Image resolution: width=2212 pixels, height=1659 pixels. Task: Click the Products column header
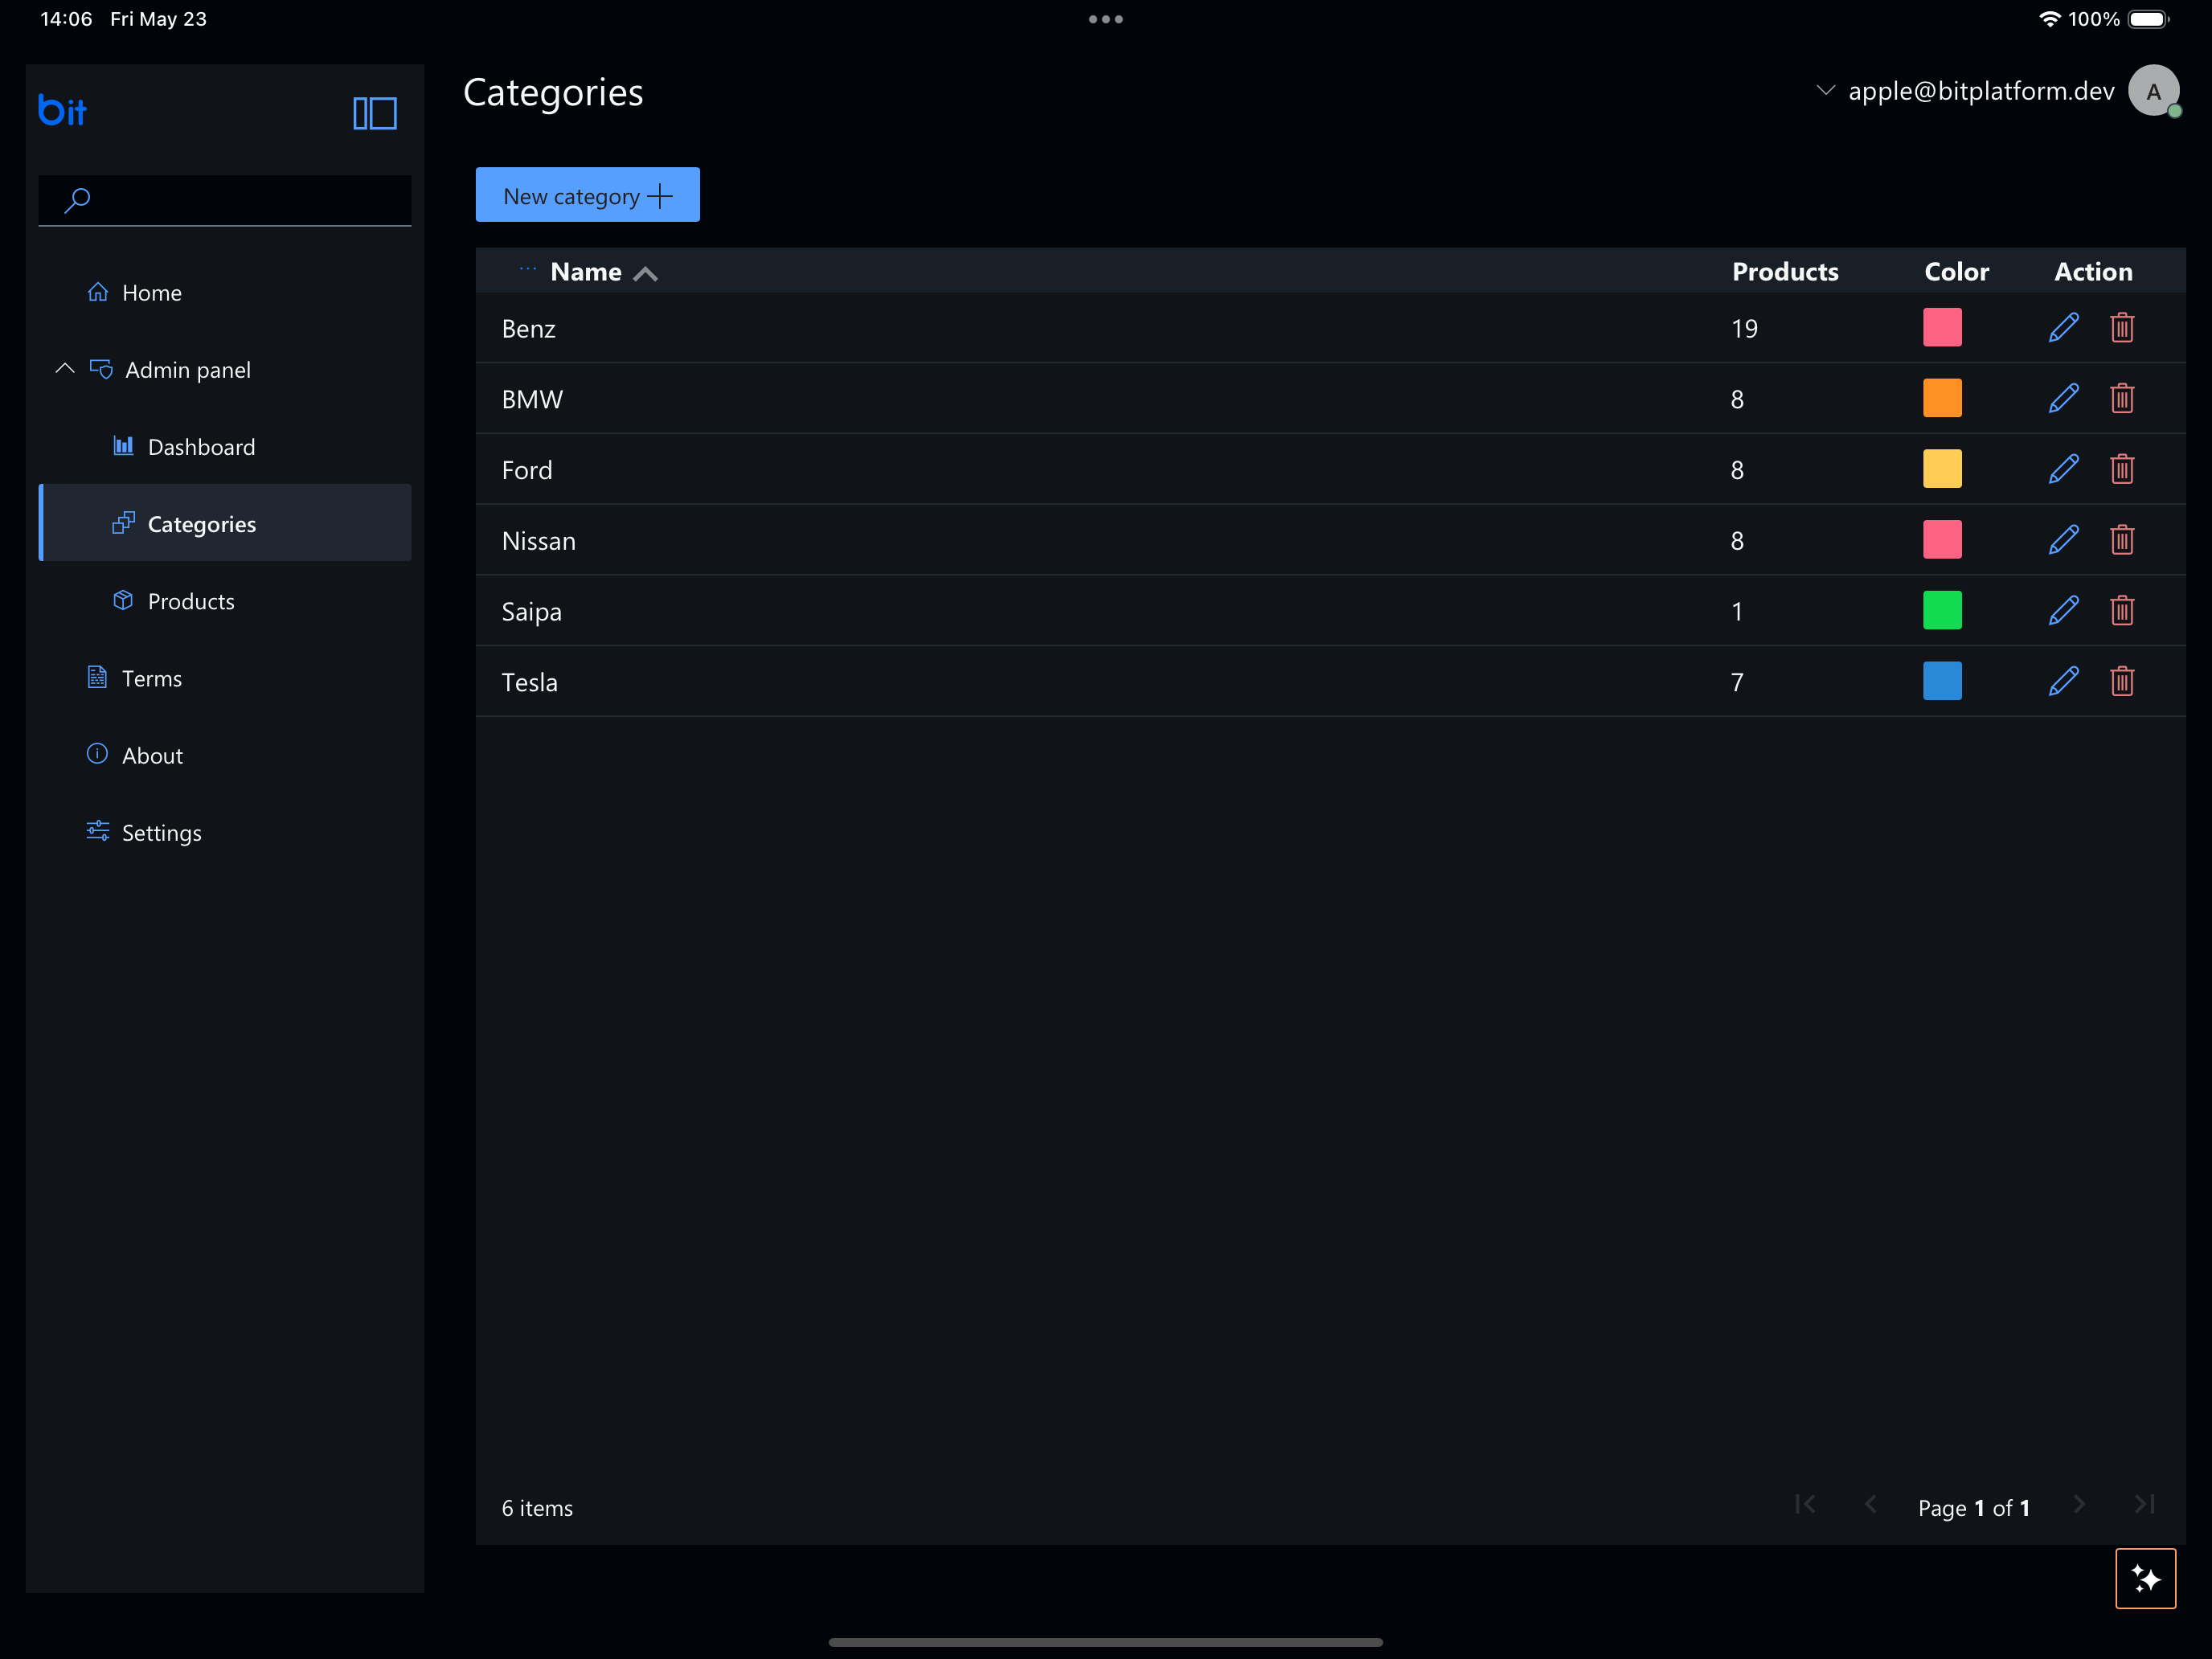click(x=1785, y=272)
